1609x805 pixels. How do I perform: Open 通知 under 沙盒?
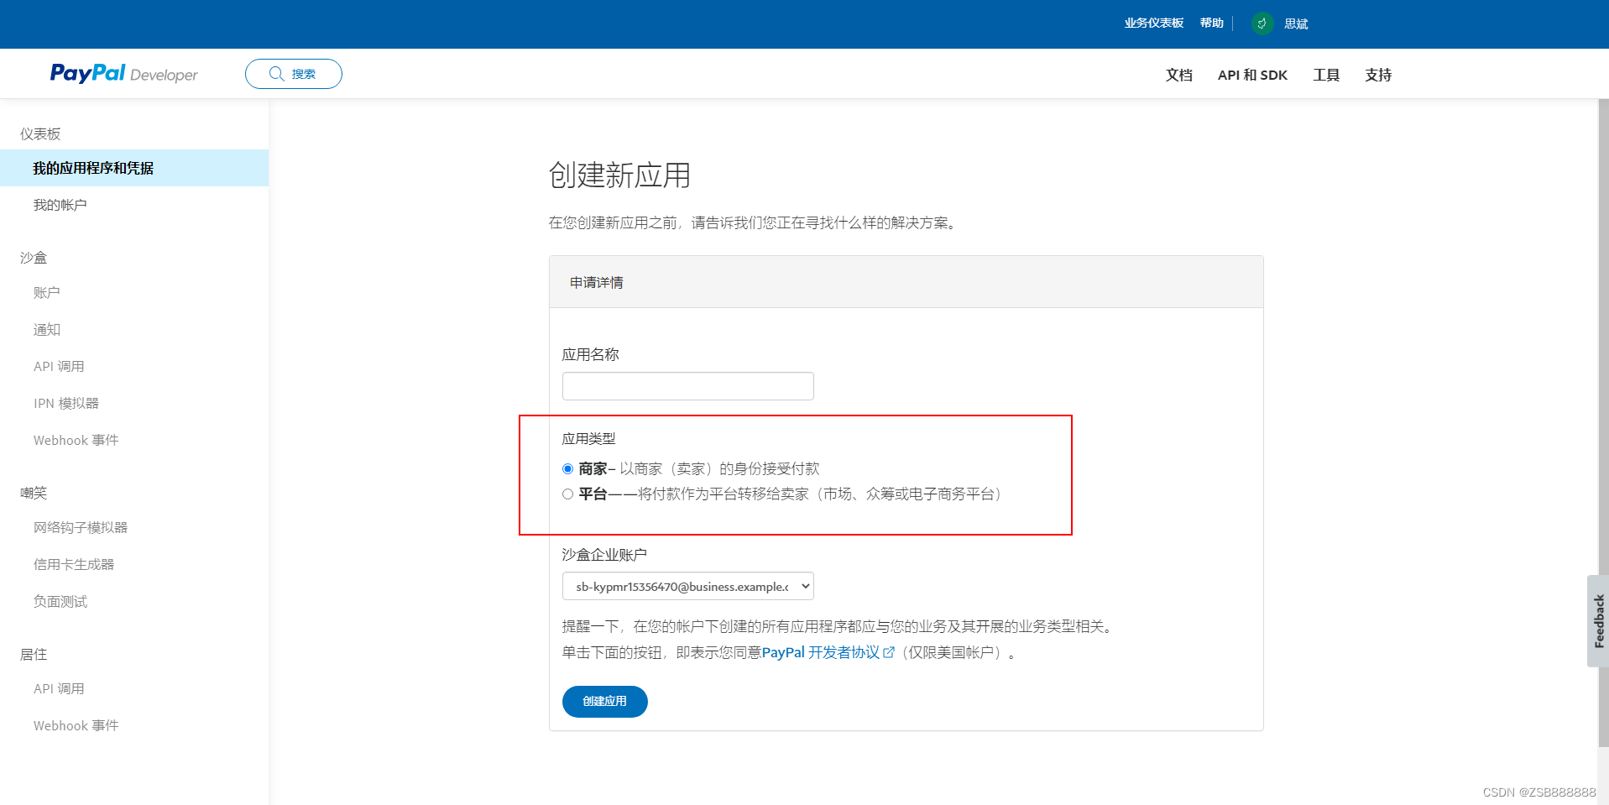47,329
